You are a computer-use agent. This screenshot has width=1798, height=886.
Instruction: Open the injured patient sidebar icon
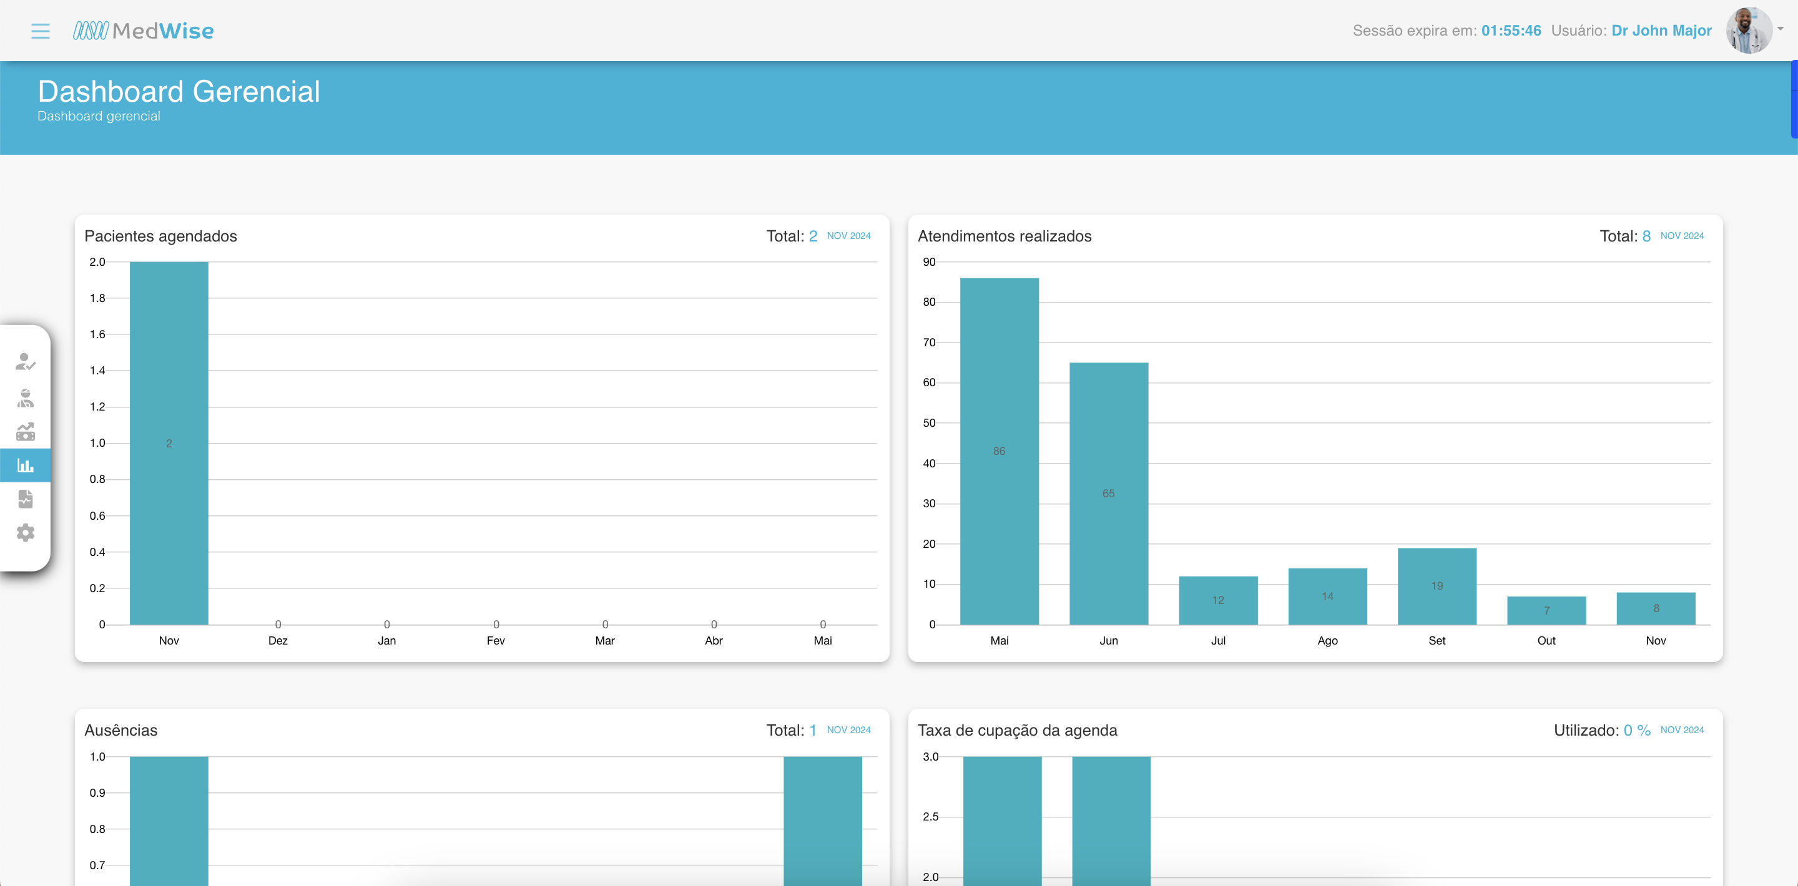(x=25, y=397)
